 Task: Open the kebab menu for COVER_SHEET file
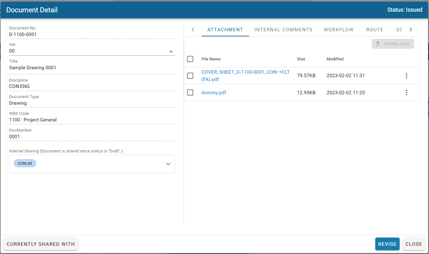406,76
